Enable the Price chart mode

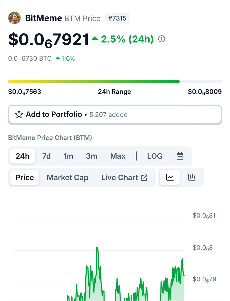click(24, 177)
